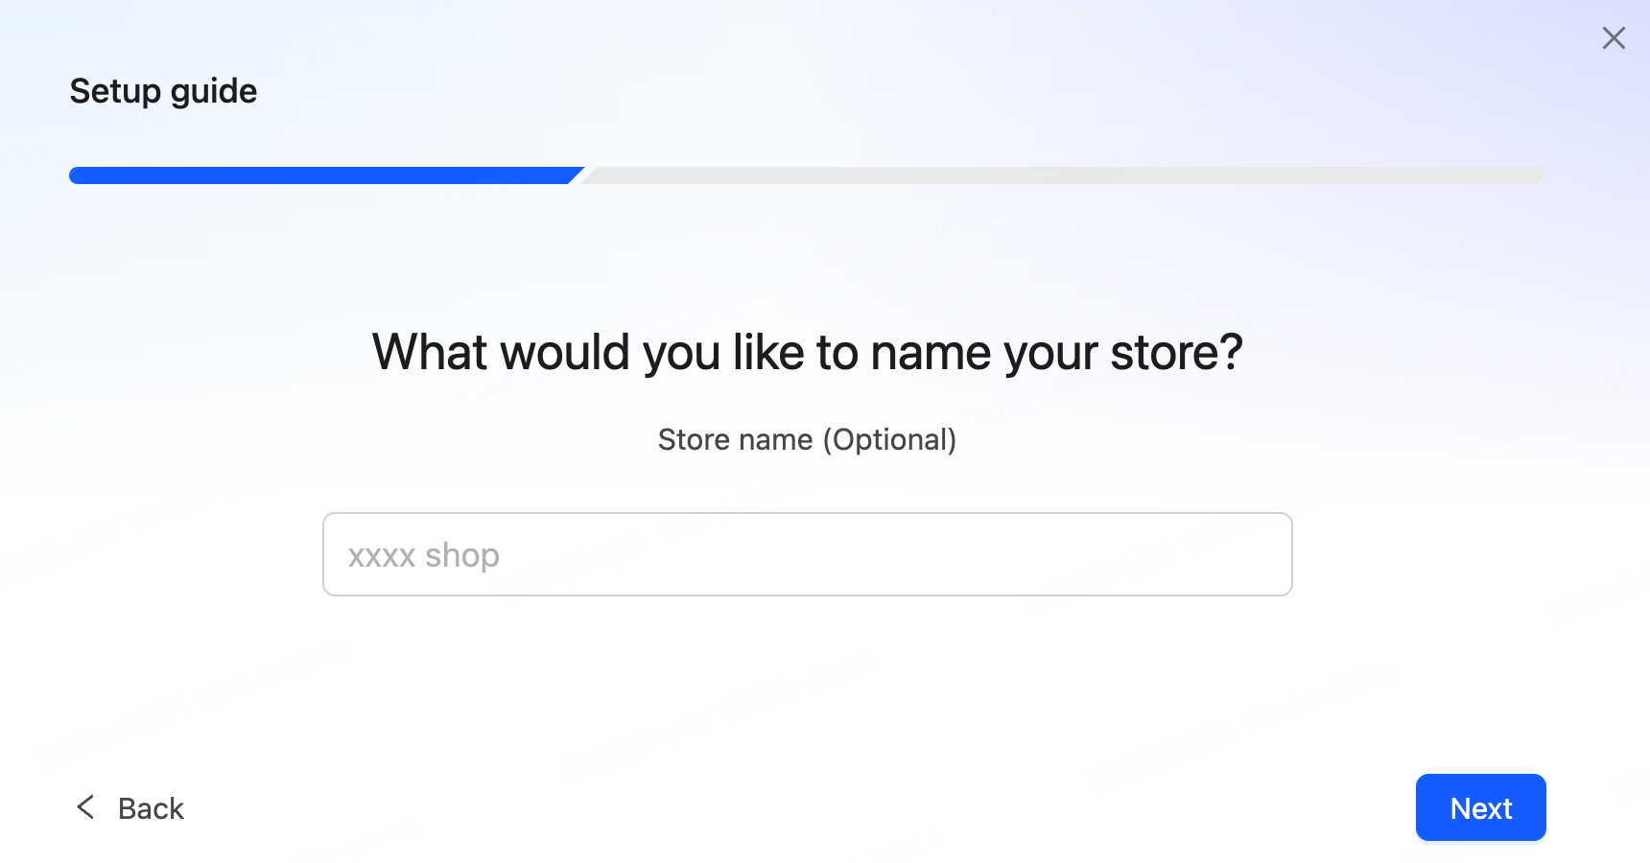The image size is (1650, 863).
Task: Click the word 'store?' in the heading
Action: tap(1176, 352)
